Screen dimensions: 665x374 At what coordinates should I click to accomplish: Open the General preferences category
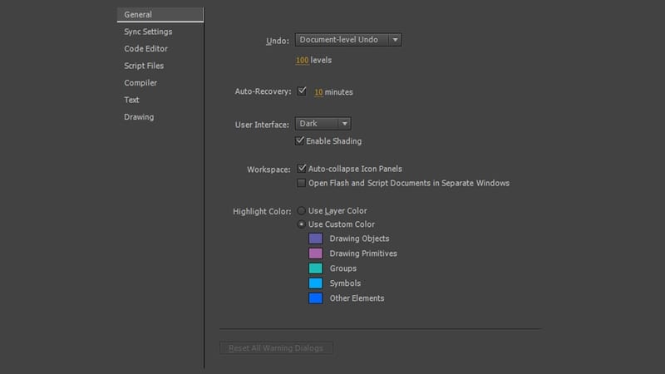(x=138, y=14)
